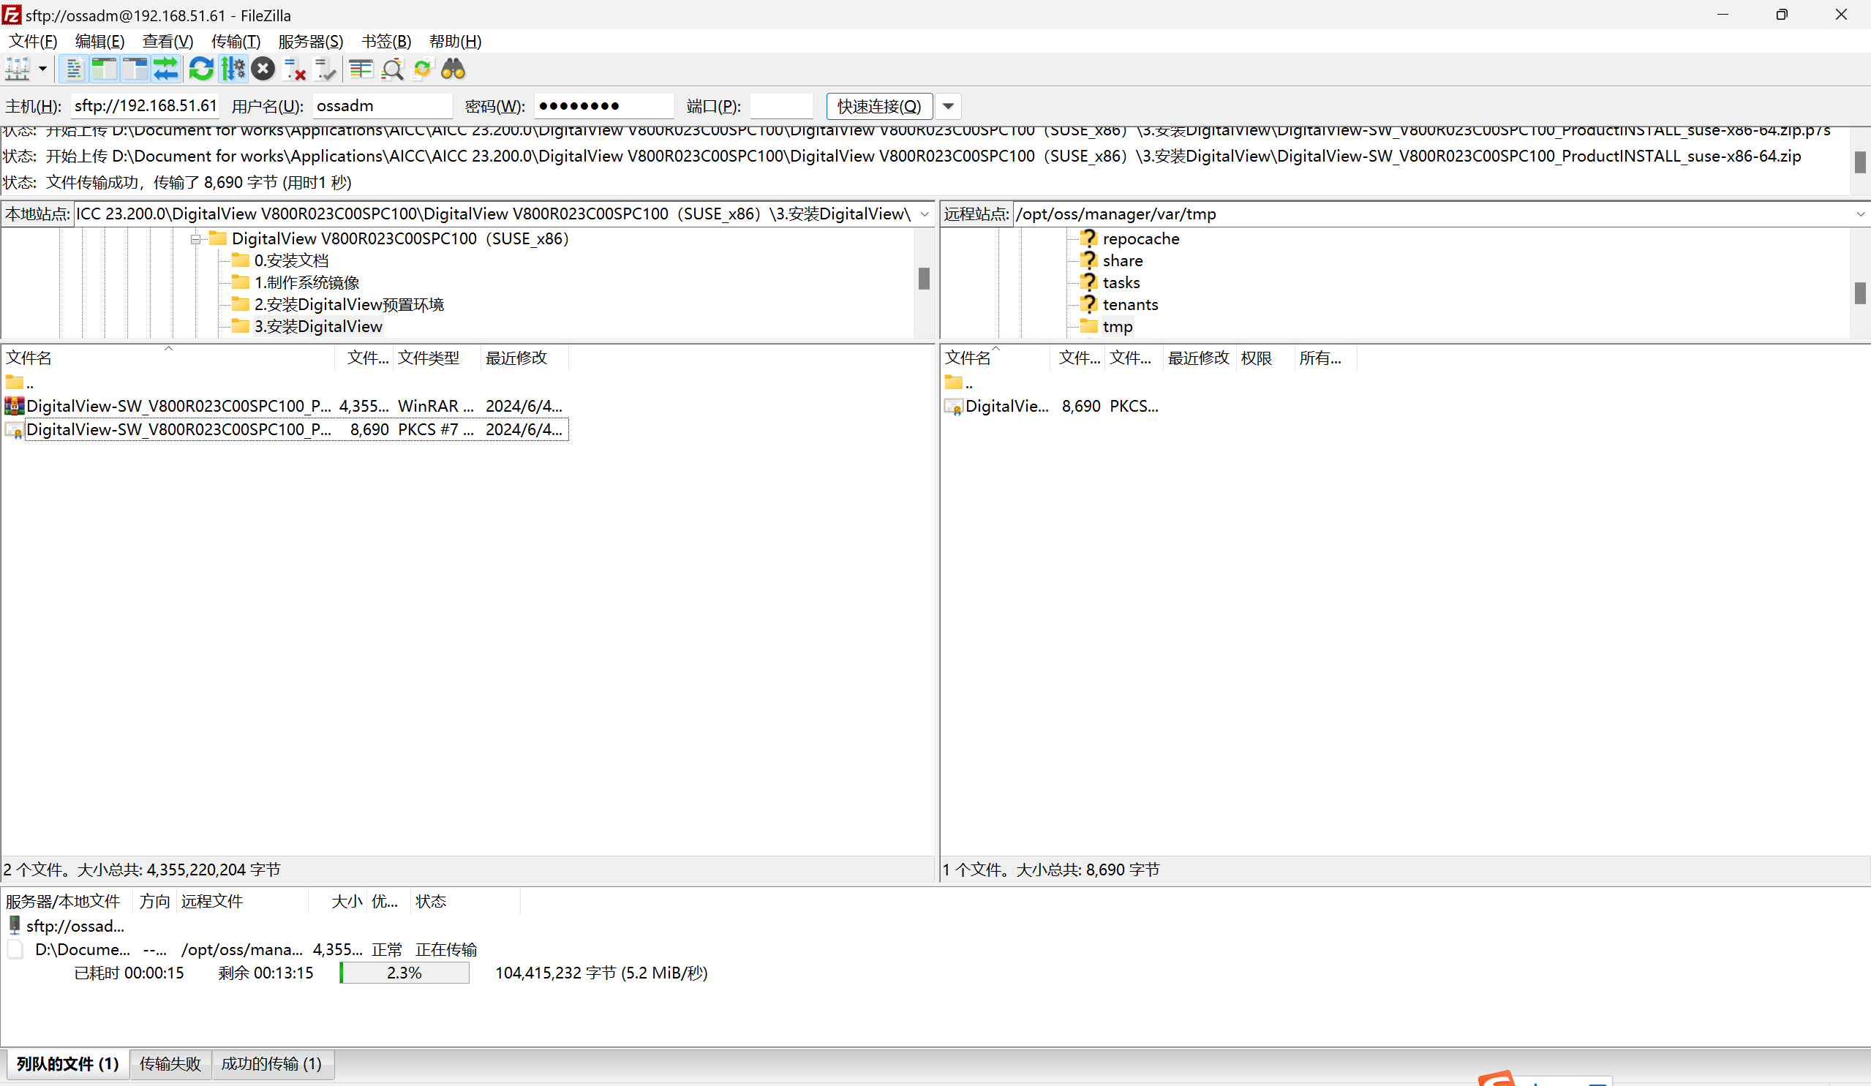Switch to 传输失败 tab
The width and height of the screenshot is (1871, 1086).
170,1063
